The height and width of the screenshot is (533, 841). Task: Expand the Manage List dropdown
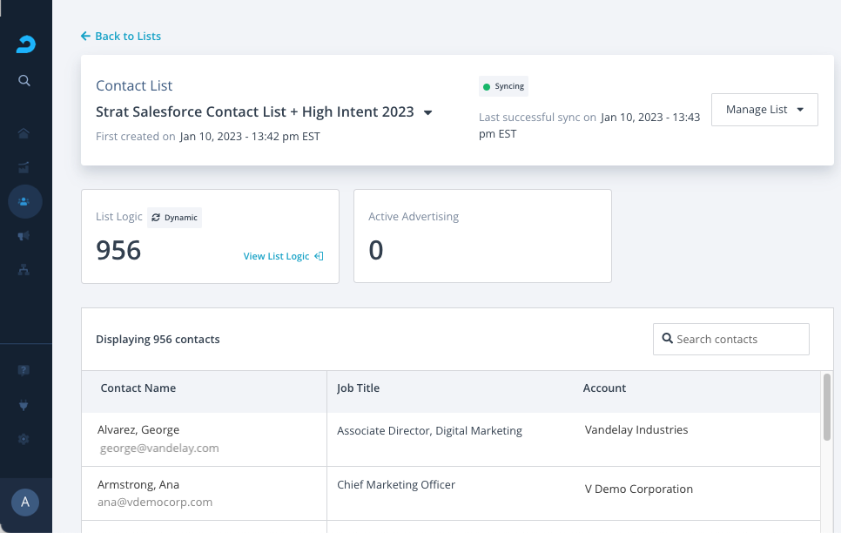click(764, 110)
